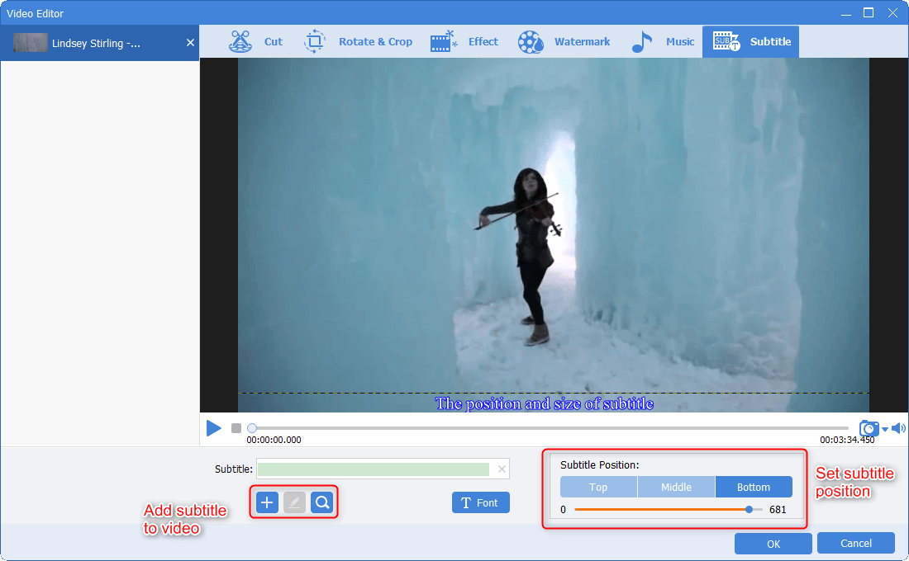This screenshot has width=909, height=561.
Task: Click the total duration 00:03:34.450
Action: [847, 440]
